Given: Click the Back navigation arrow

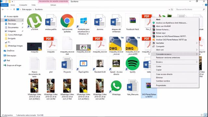Looking at the screenshot, I should pos(3,9).
